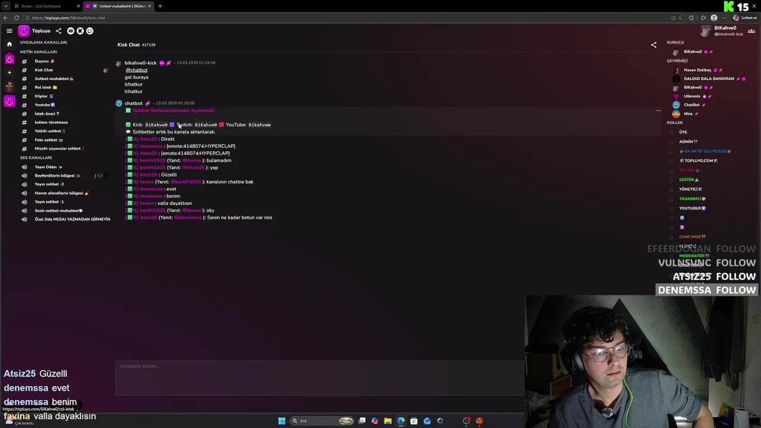Open the Kick link icon in header
The image size is (761, 428).
tap(80, 31)
